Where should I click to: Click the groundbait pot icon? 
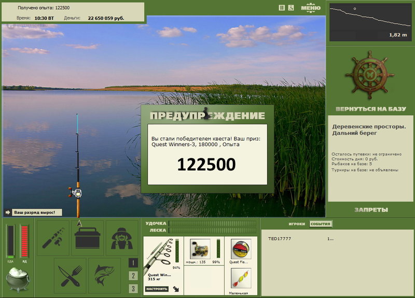18,280
